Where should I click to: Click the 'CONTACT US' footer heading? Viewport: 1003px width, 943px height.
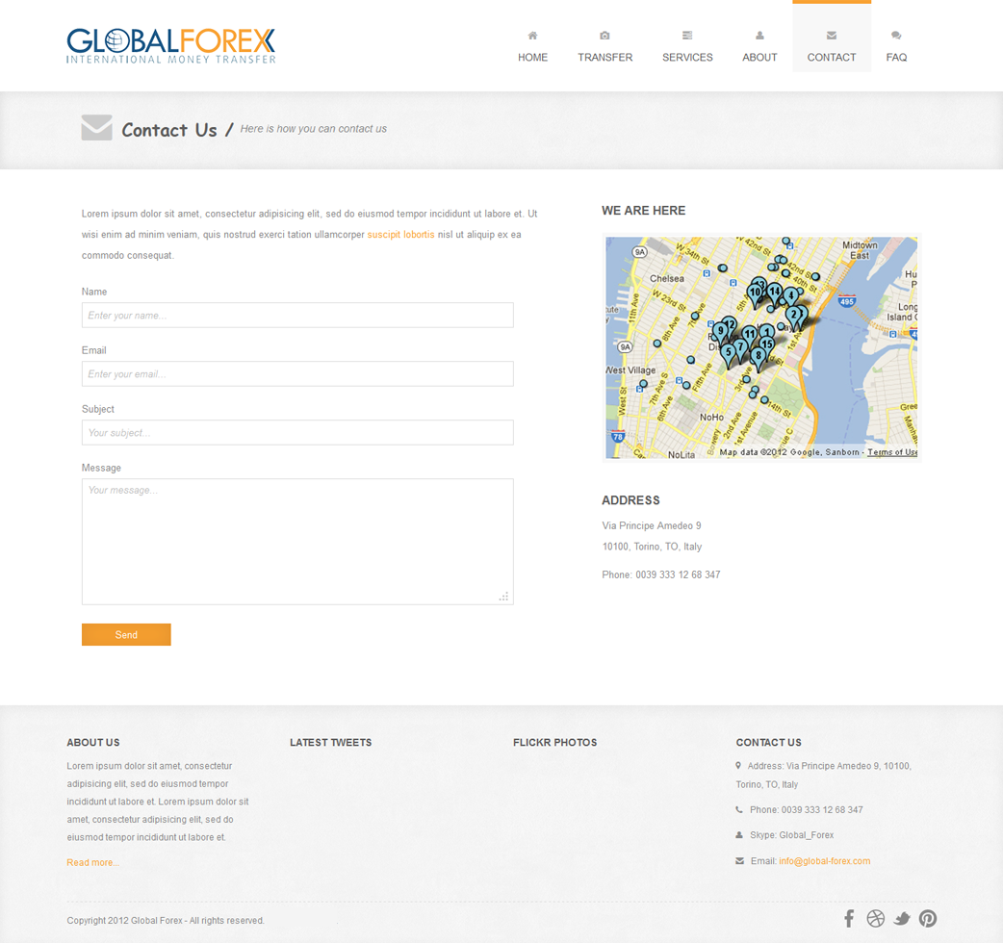(x=768, y=742)
